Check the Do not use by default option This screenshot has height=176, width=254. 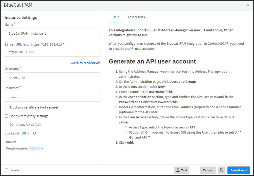(7, 125)
